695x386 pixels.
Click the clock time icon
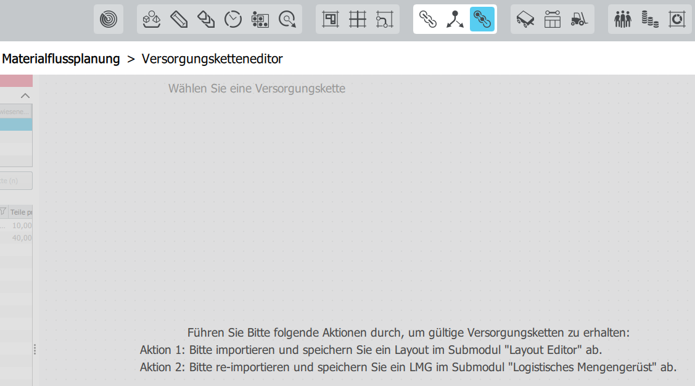click(x=233, y=20)
